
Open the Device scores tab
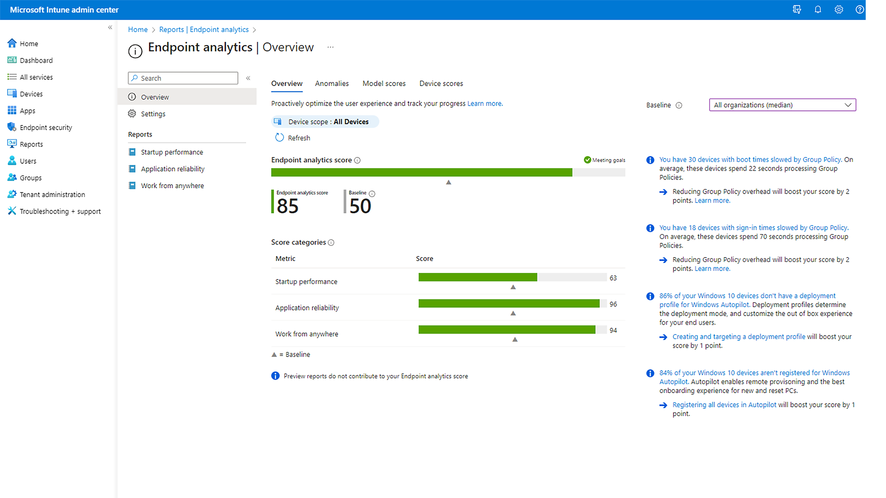[x=441, y=83]
